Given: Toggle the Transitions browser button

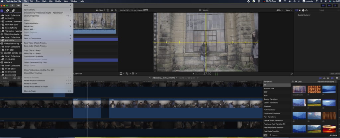Looking at the screenshot, I should (x=337, y=78).
